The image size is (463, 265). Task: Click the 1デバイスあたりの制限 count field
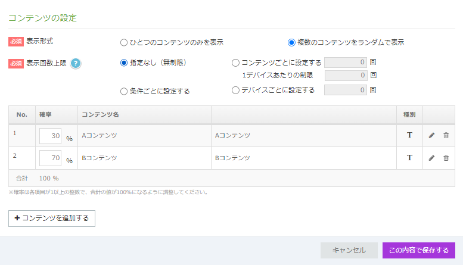pos(346,76)
